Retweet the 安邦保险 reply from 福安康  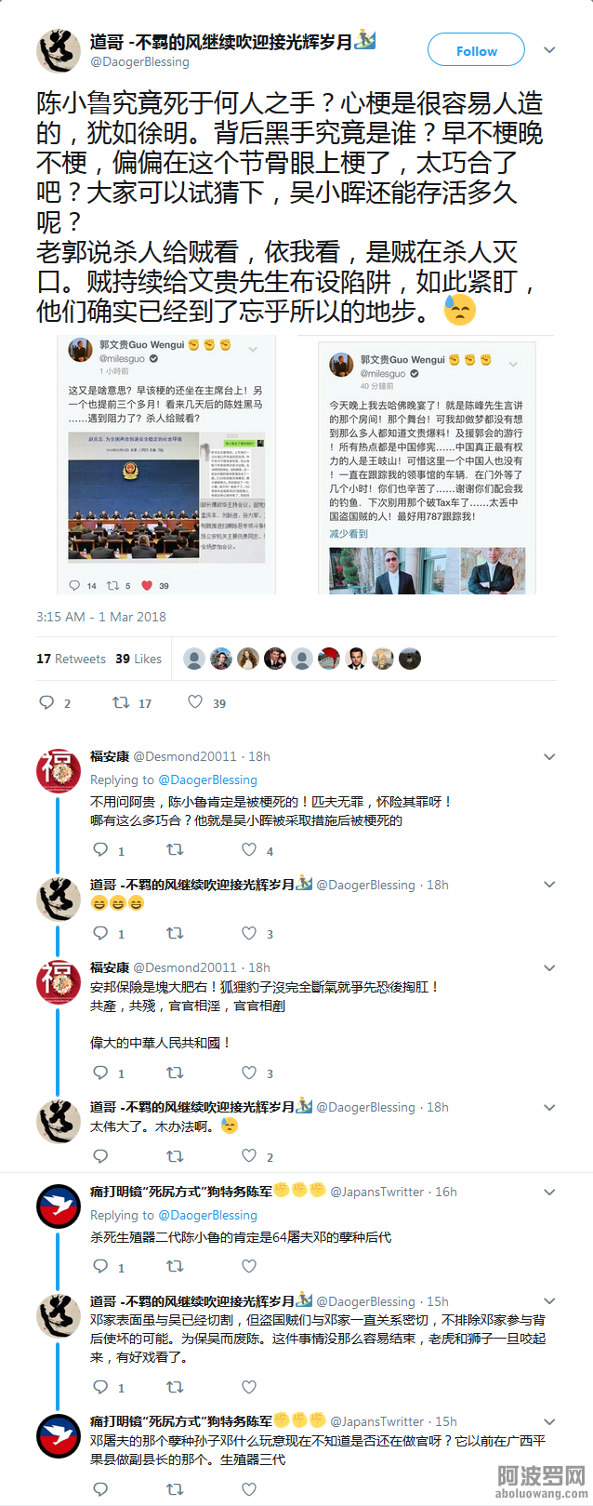tap(175, 1073)
